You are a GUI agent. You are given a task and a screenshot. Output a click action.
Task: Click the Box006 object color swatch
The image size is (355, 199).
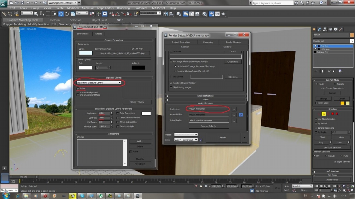(352, 35)
